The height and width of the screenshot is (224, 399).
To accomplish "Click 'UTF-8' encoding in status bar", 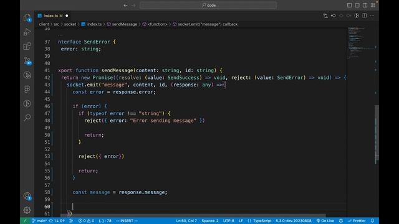I will [229, 221].
